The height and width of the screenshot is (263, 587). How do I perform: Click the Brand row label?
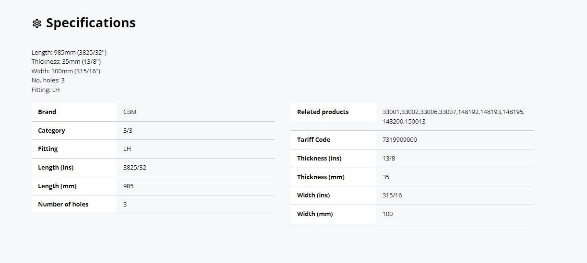point(47,112)
